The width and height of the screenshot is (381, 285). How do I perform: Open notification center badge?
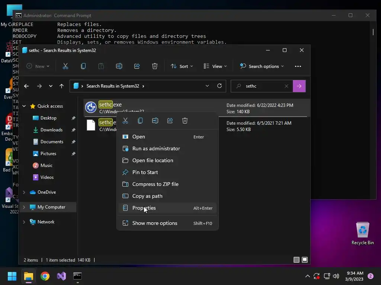[371, 276]
